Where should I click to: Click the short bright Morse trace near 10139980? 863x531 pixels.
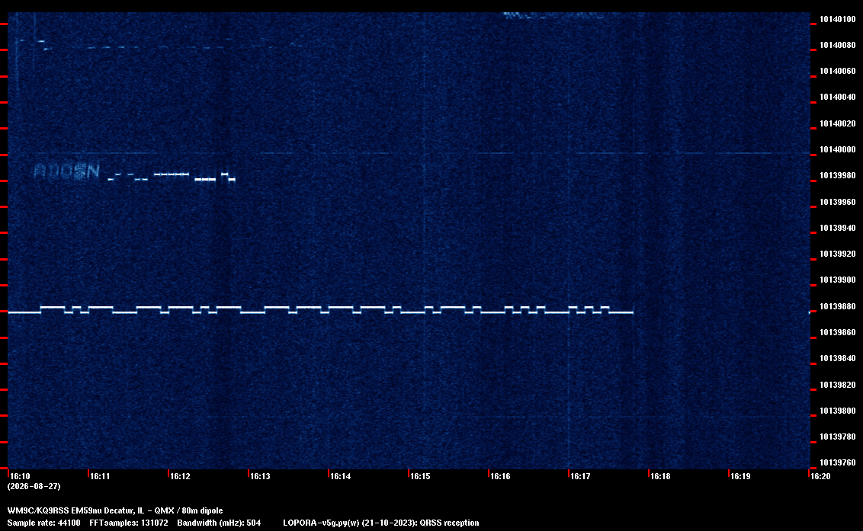point(172,177)
